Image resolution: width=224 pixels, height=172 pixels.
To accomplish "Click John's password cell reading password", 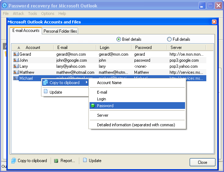I will pos(142,60).
